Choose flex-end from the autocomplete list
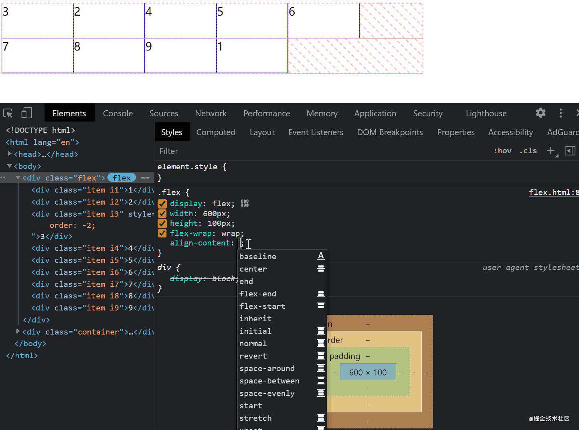Image resolution: width=579 pixels, height=430 pixels. [x=258, y=294]
